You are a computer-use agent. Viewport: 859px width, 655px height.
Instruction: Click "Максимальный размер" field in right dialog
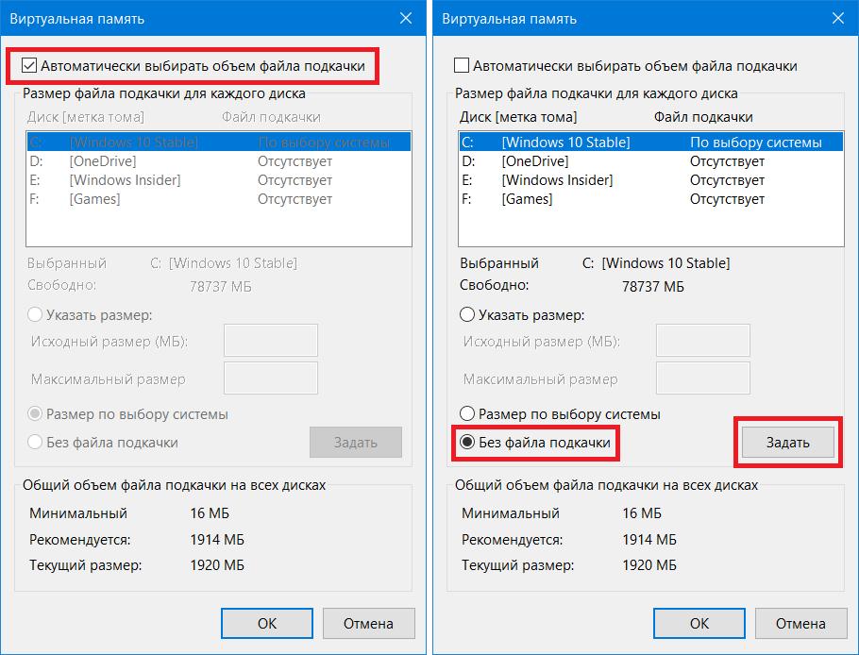[703, 378]
